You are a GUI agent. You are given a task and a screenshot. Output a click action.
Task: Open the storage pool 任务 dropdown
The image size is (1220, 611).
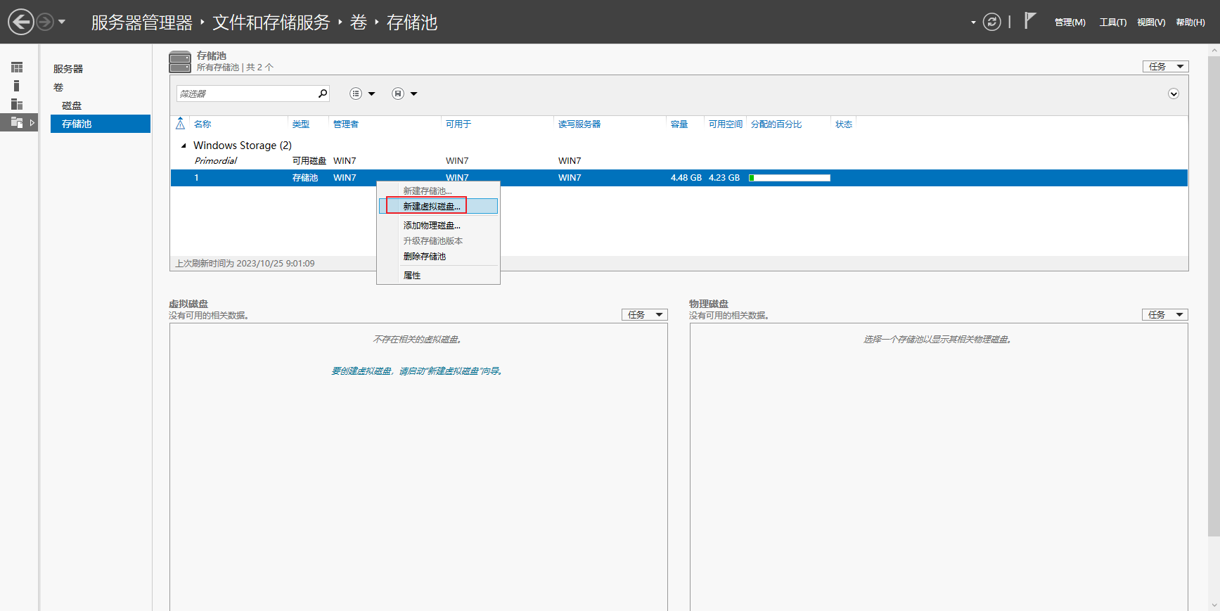pos(1165,66)
